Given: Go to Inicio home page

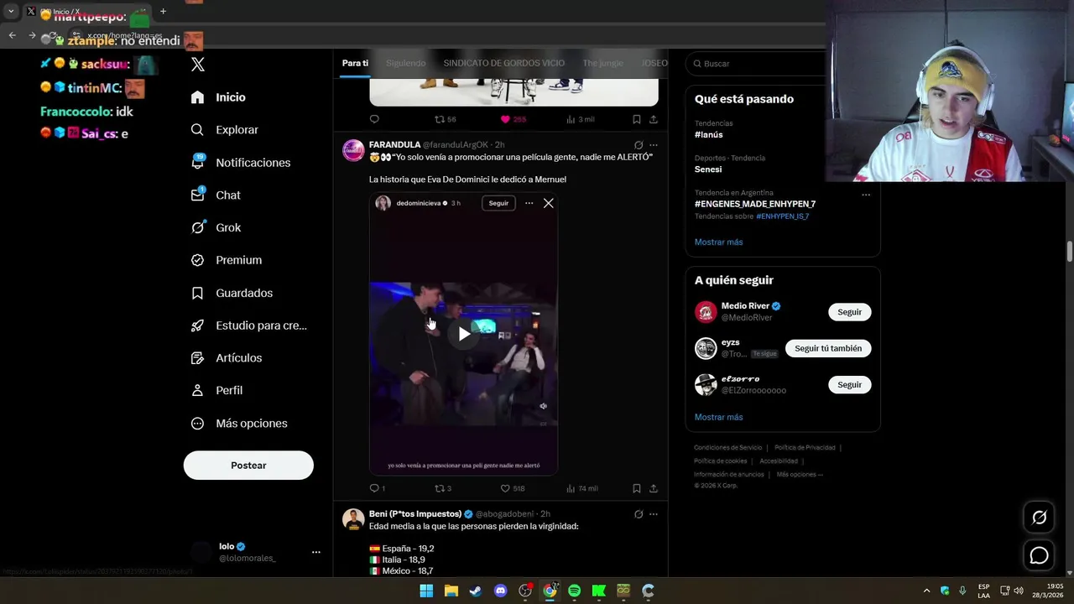Looking at the screenshot, I should 218,97.
